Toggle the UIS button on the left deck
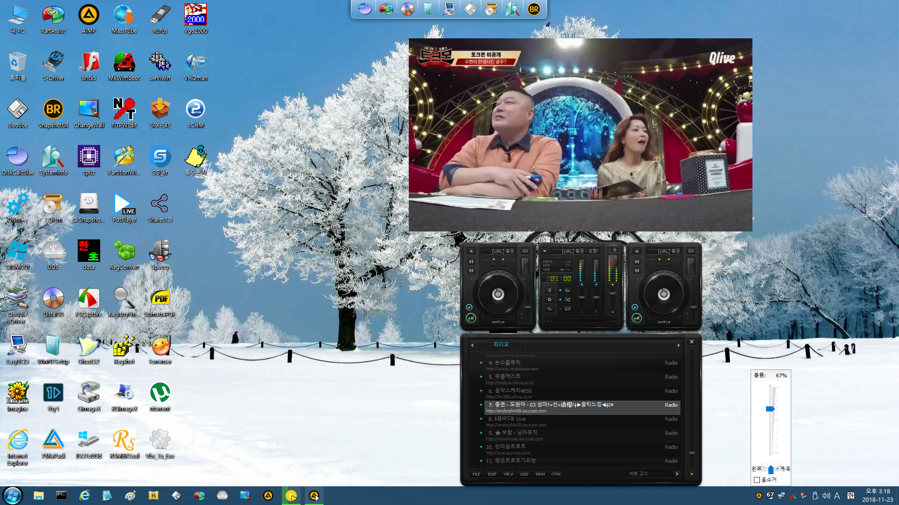Image resolution: width=899 pixels, height=505 pixels. [x=503, y=264]
